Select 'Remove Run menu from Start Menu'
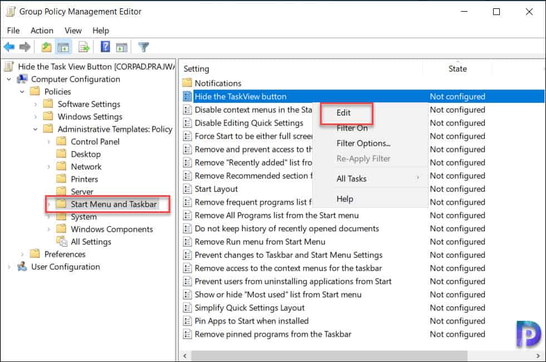This screenshot has width=546, height=362. 260,242
